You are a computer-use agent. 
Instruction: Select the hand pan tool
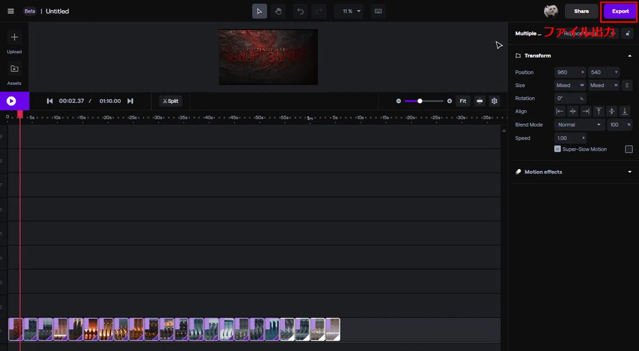click(278, 11)
